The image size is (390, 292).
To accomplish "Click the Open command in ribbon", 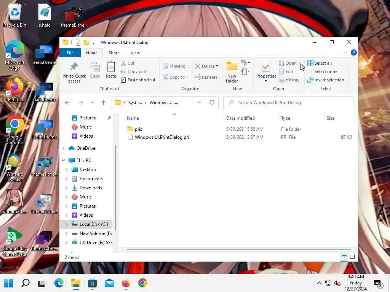I will coord(288,63).
